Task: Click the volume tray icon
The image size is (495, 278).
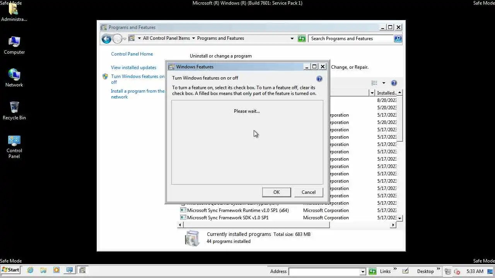Action: 457,271
